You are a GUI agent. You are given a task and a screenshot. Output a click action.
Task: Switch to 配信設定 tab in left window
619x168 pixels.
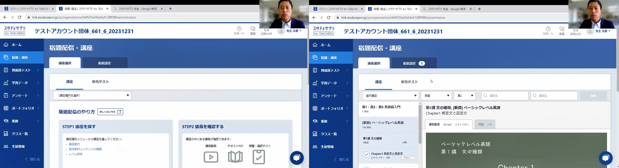(105, 63)
